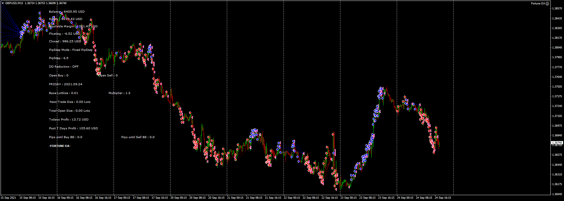Click the -FORTUNE-EA- title label

pos(60,146)
